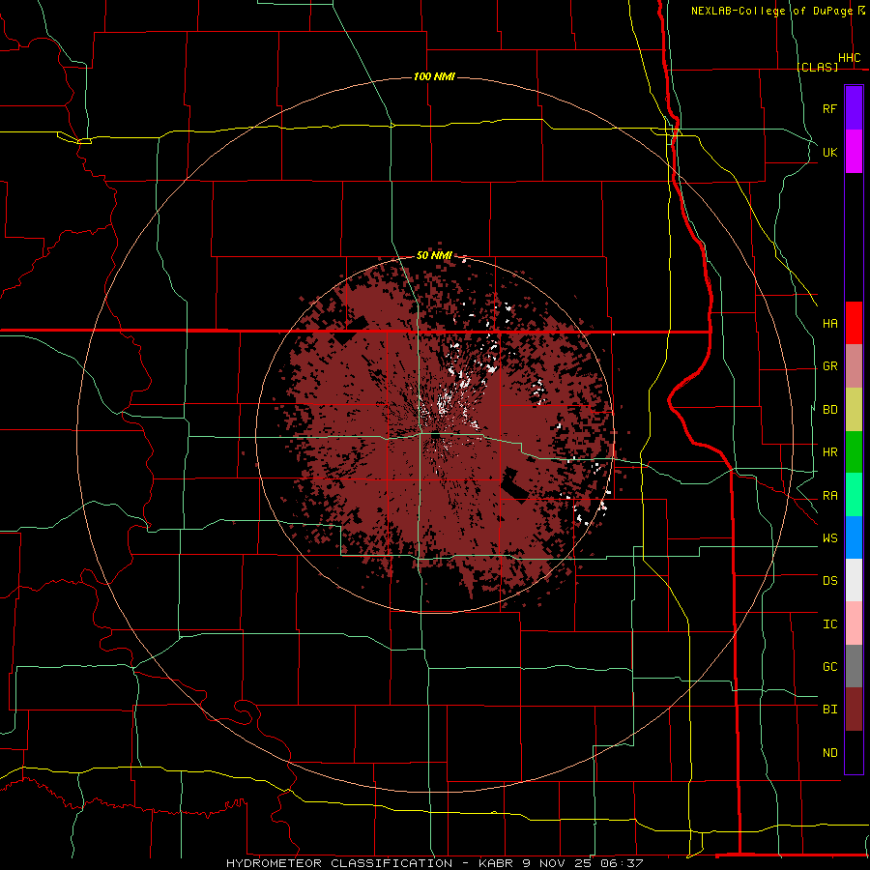Click the WS blue legend swatch
The width and height of the screenshot is (870, 870).
(x=854, y=537)
